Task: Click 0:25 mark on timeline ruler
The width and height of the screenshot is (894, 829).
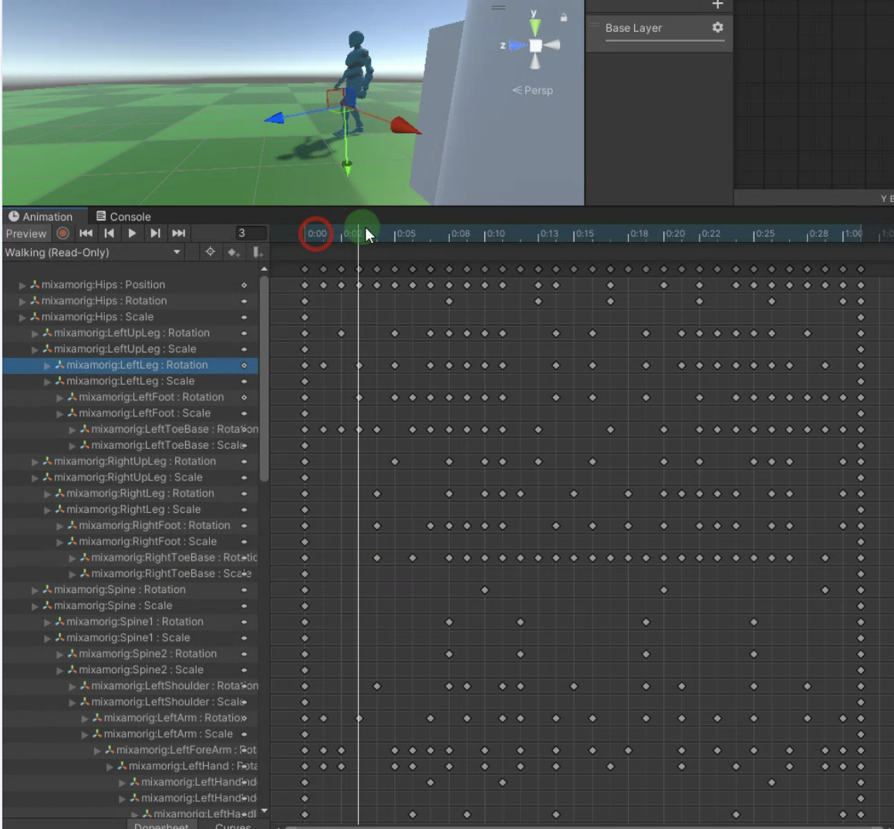Action: click(764, 234)
